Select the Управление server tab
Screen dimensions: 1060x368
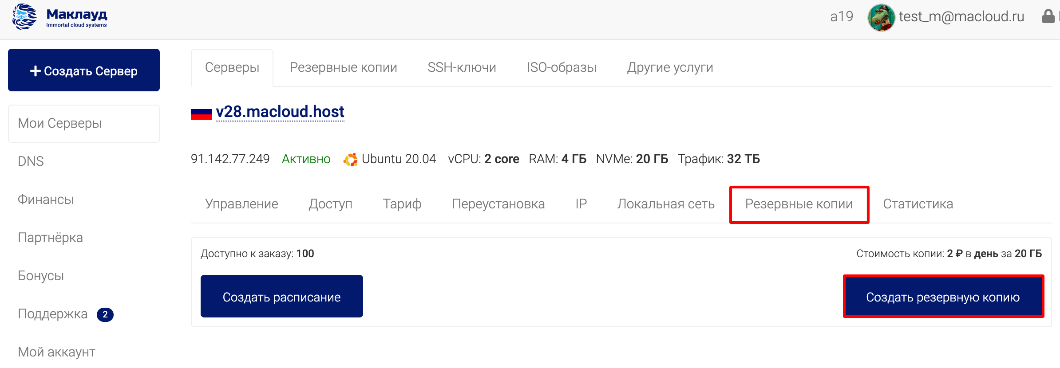coord(241,204)
